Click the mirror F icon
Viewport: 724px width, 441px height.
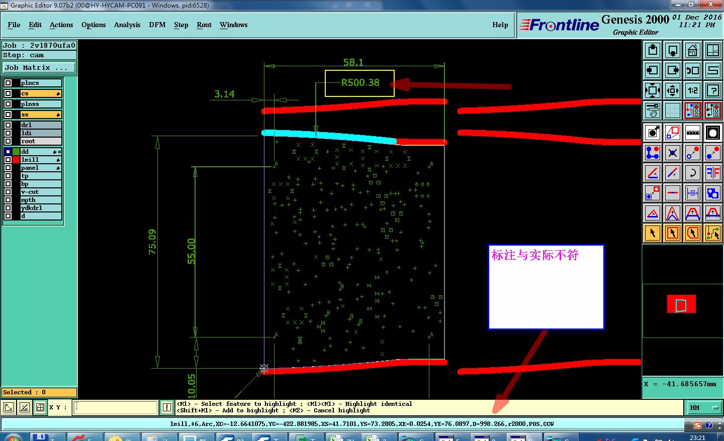click(x=713, y=173)
